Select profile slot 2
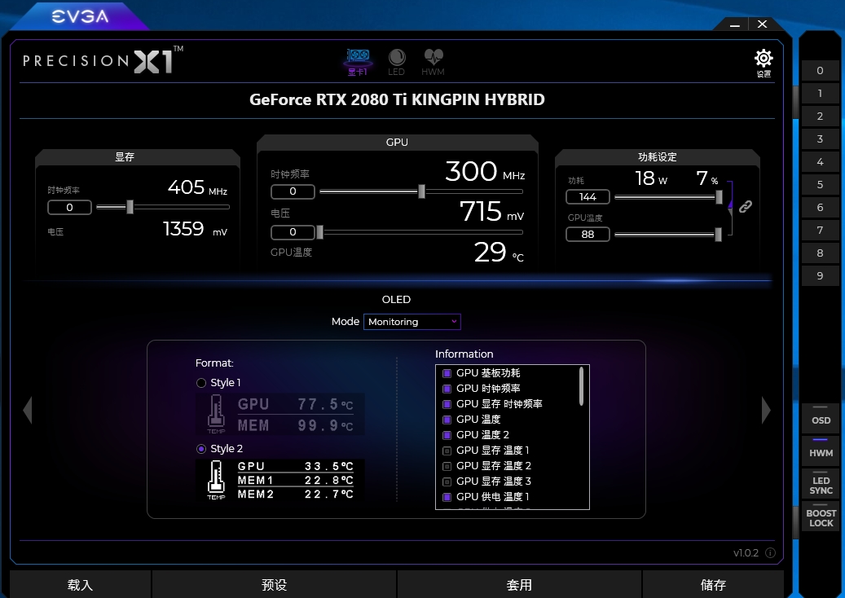Viewport: 845px width, 598px height. click(820, 116)
